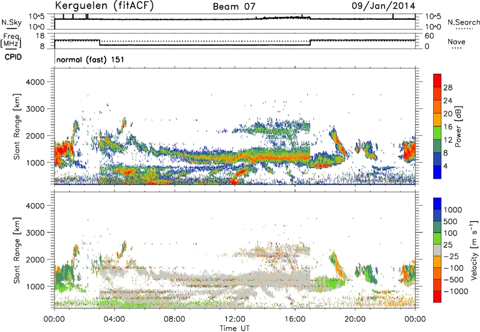Click the 'normal (fast) 151' text
This screenshot has height=332, width=480.
pos(91,59)
